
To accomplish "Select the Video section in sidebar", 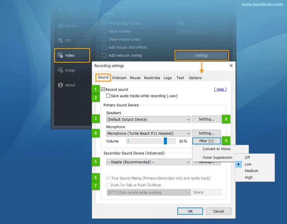I will 72,55.
